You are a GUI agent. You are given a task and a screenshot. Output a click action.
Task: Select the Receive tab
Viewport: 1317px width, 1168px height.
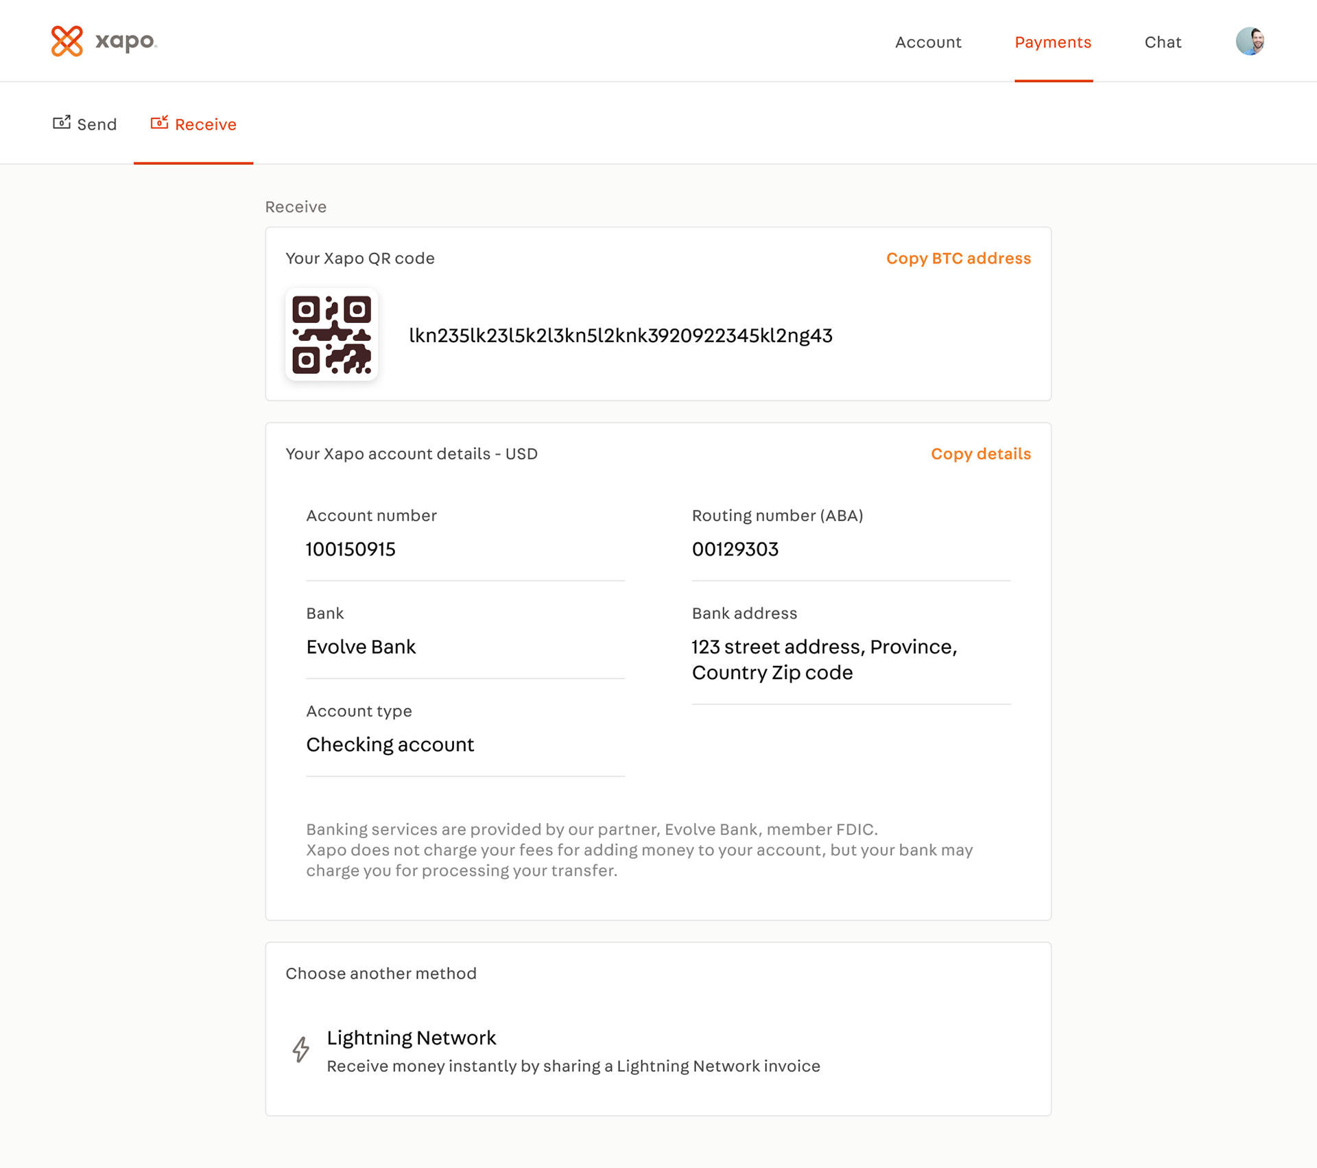tap(193, 124)
